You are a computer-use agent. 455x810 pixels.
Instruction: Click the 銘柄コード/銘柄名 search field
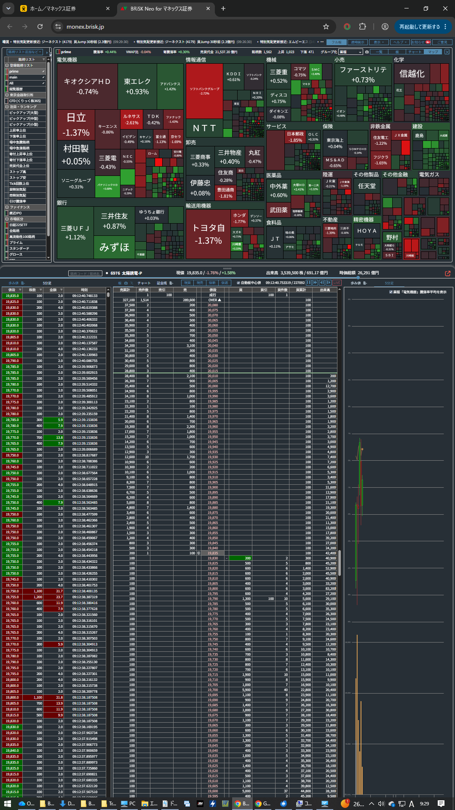click(x=85, y=273)
